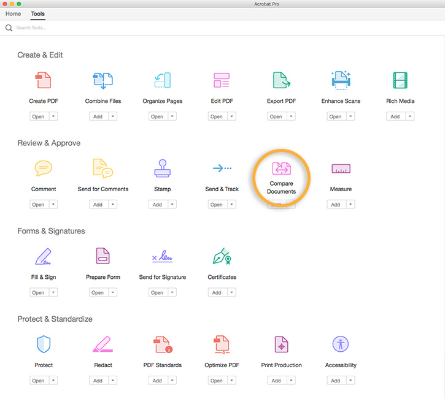The width and height of the screenshot is (445, 399).
Task: Click the Edit PDF icon
Action: tap(222, 80)
